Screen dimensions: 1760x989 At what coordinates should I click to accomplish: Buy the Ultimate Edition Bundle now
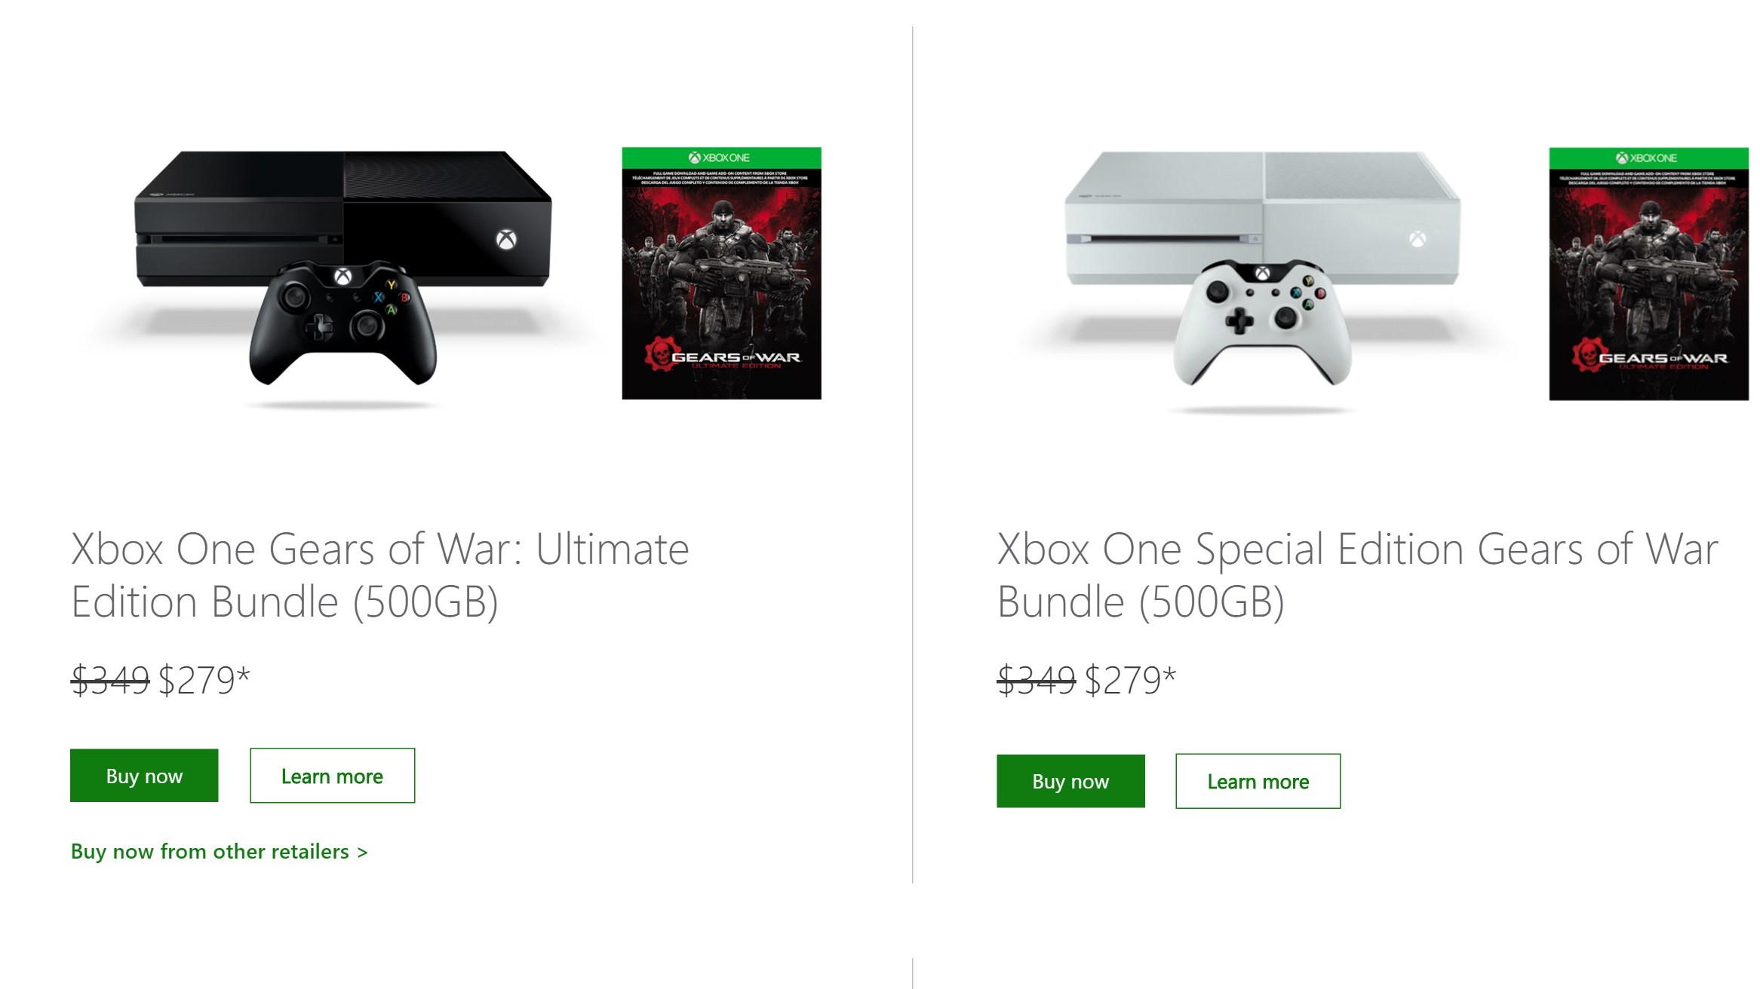pos(144,776)
